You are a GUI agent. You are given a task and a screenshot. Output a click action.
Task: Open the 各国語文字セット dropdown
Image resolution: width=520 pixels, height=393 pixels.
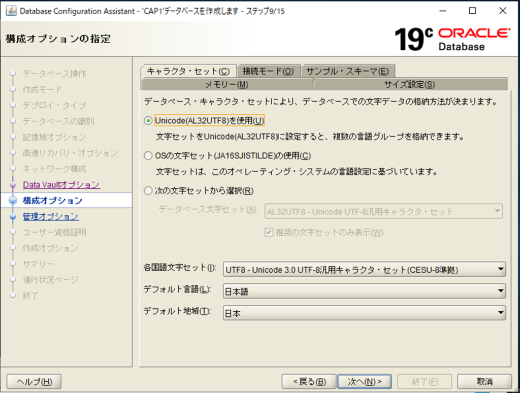[x=364, y=269]
